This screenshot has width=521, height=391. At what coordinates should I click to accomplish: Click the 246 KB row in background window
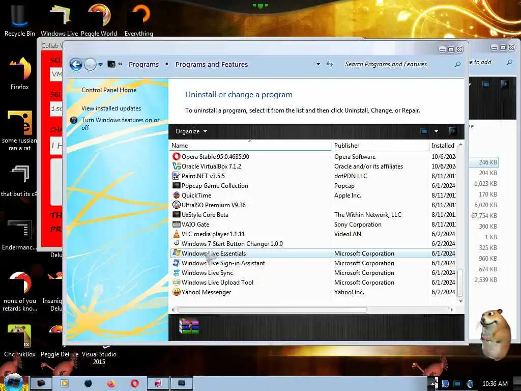[x=484, y=162]
